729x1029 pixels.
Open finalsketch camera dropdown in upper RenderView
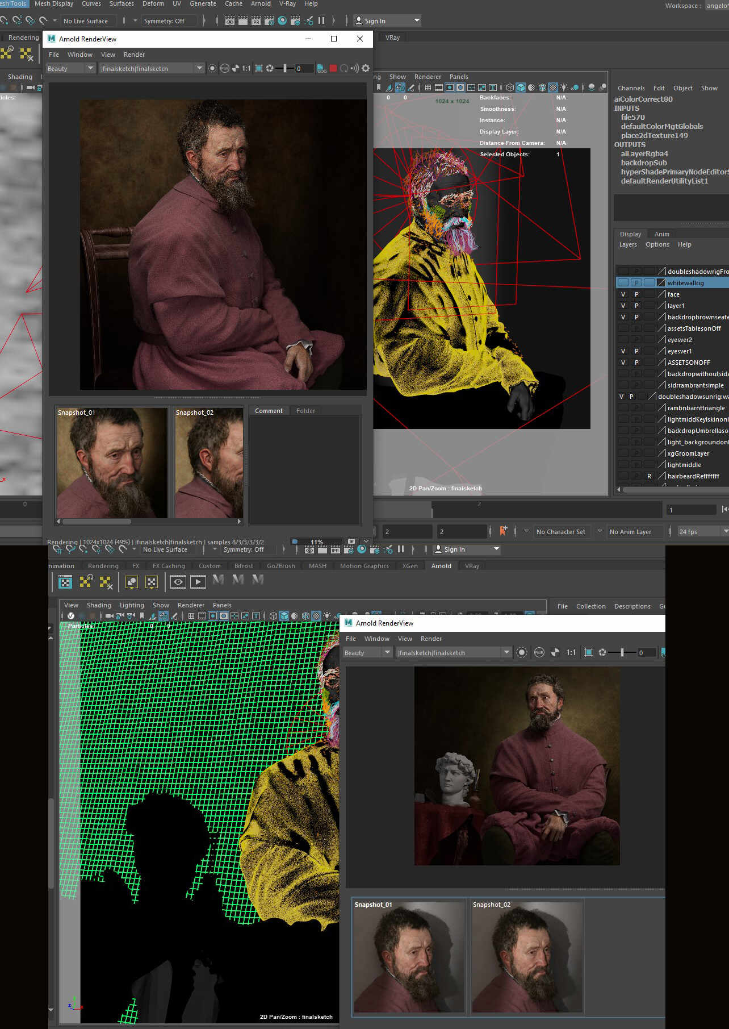click(x=152, y=68)
